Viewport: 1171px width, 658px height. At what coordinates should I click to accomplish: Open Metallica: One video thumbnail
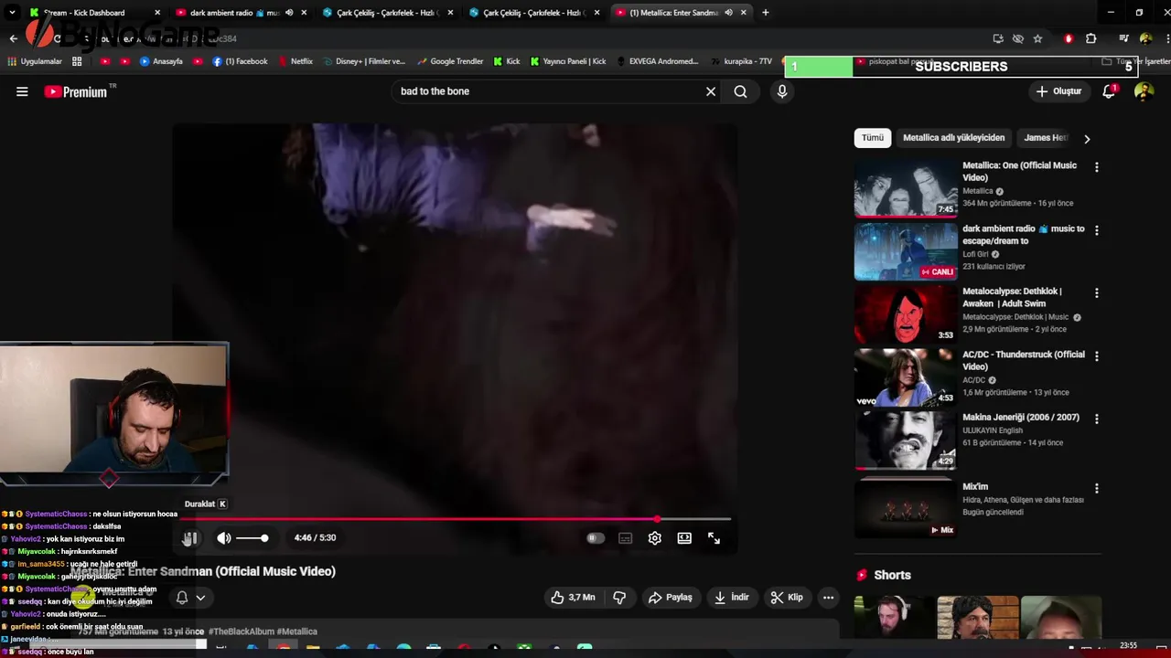coord(906,189)
